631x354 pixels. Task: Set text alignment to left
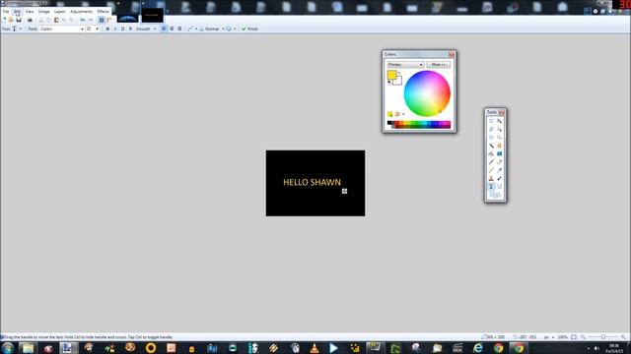[x=164, y=29]
